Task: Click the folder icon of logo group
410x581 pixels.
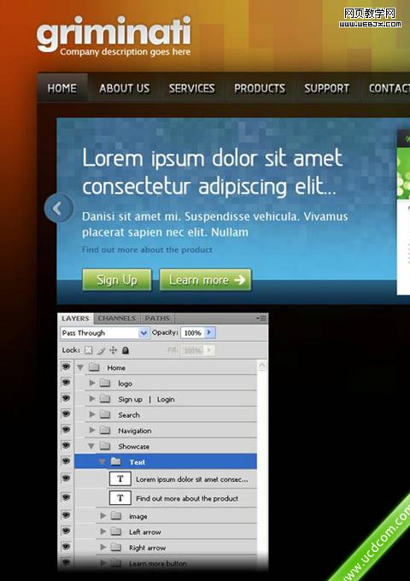Action: coord(105,383)
